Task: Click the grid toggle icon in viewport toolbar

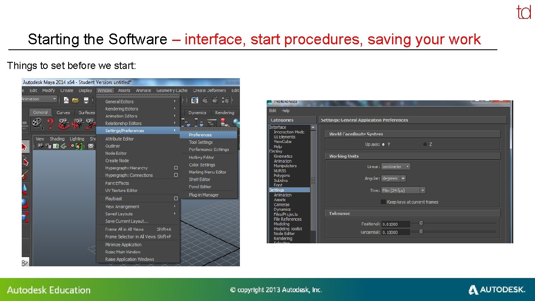Action: (91, 146)
